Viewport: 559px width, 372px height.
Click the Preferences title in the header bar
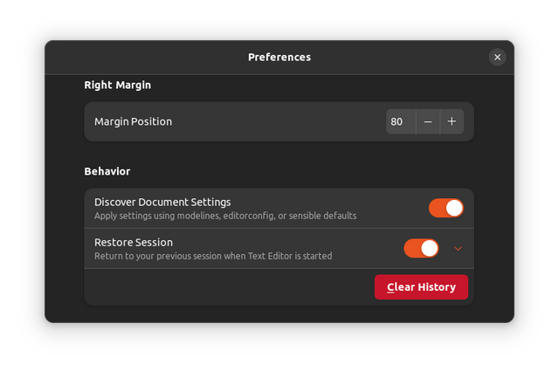(279, 57)
